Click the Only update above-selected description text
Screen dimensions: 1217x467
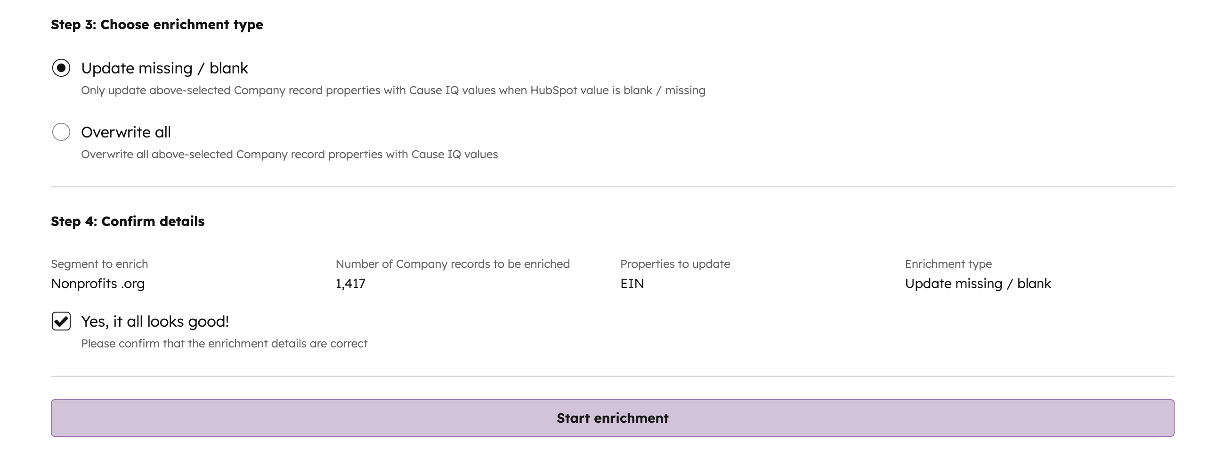click(393, 90)
